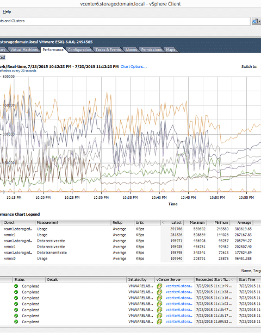Viewport: 261px width, 333px height.
Task: Select requested start time 7/23/2015 11:11:49
Action: point(214,286)
